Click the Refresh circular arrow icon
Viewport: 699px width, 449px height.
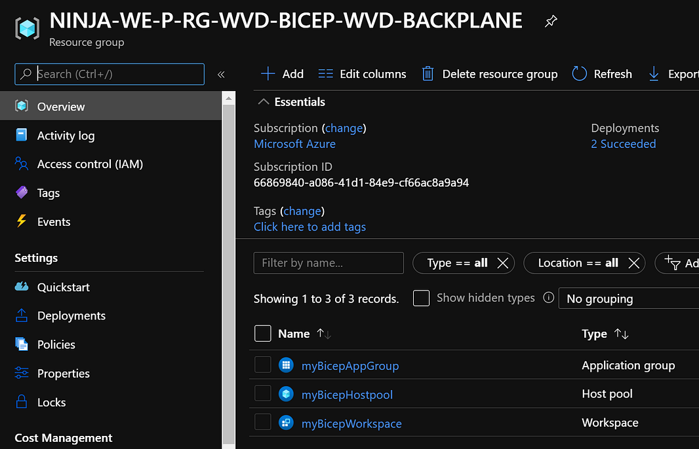[x=579, y=74]
